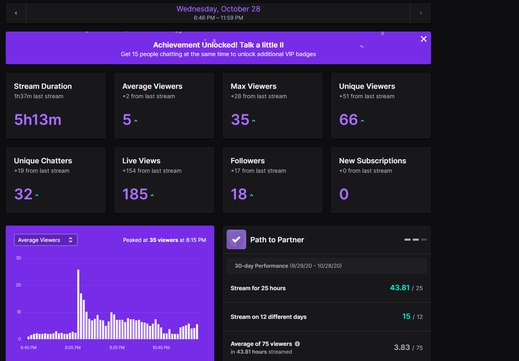The height and width of the screenshot is (361, 519).
Task: Click the Path to Partner heading
Action: (x=277, y=240)
